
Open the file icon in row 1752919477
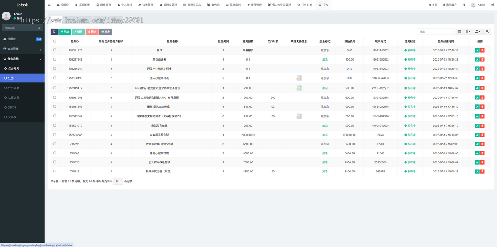(x=299, y=88)
